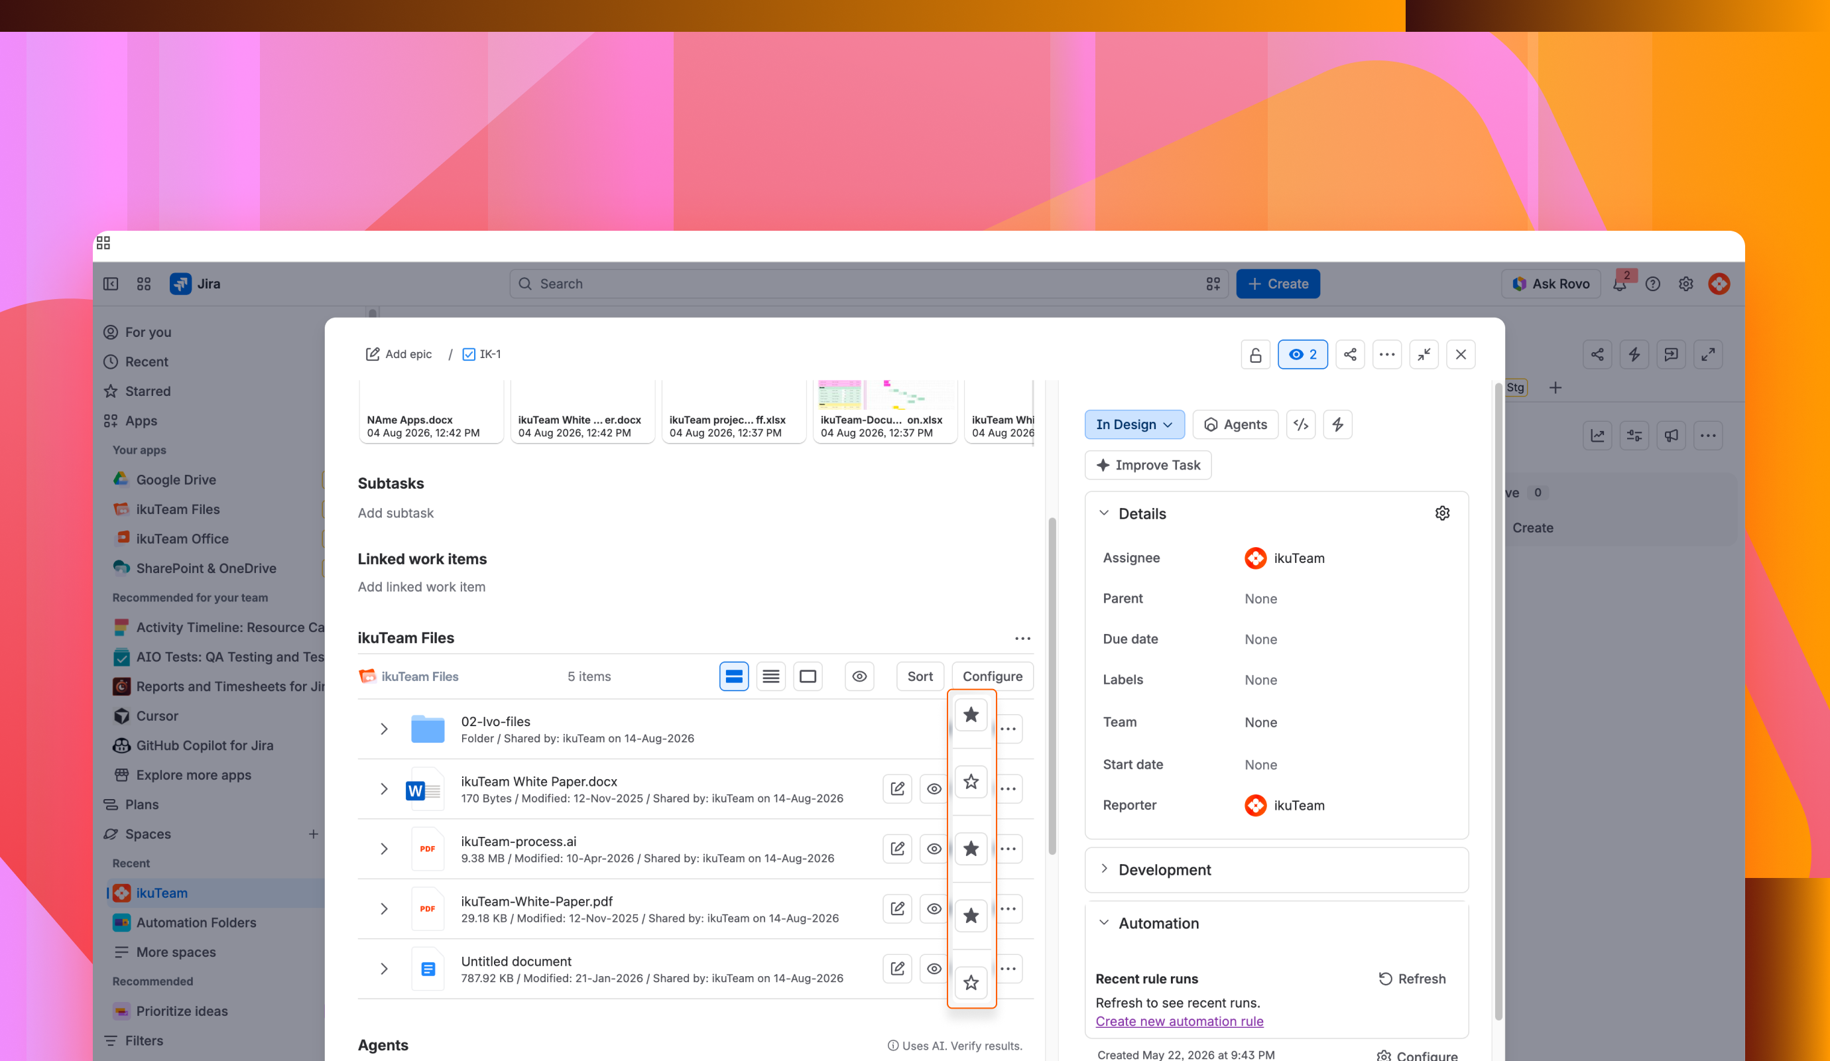
Task: Collapse the Automation section
Action: tap(1105, 923)
